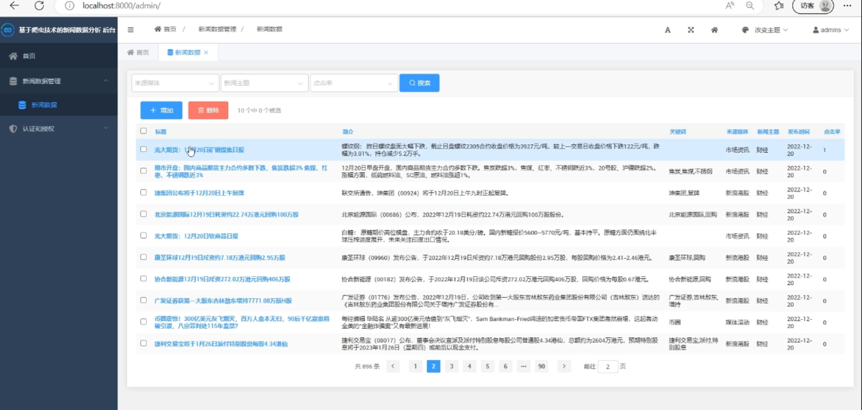862x410 pixels.
Task: Click the font size 'A' icon
Action: [x=667, y=30]
